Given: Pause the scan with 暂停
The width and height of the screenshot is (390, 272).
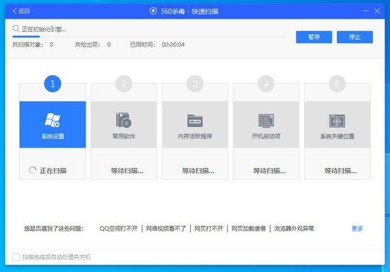Looking at the screenshot, I should coord(314,37).
